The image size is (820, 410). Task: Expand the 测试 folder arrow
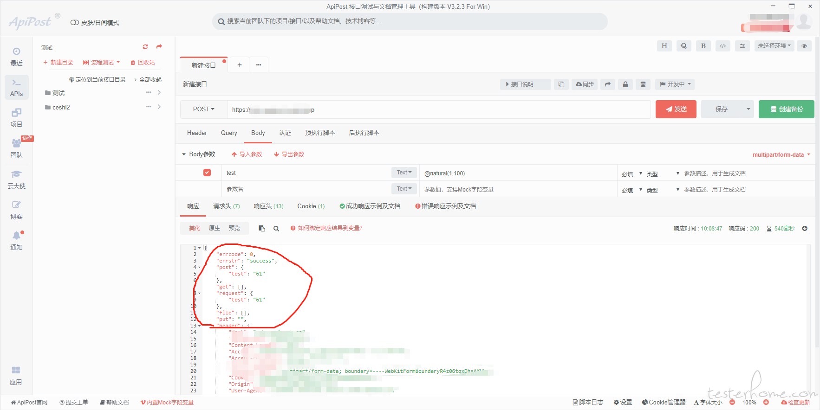(159, 93)
